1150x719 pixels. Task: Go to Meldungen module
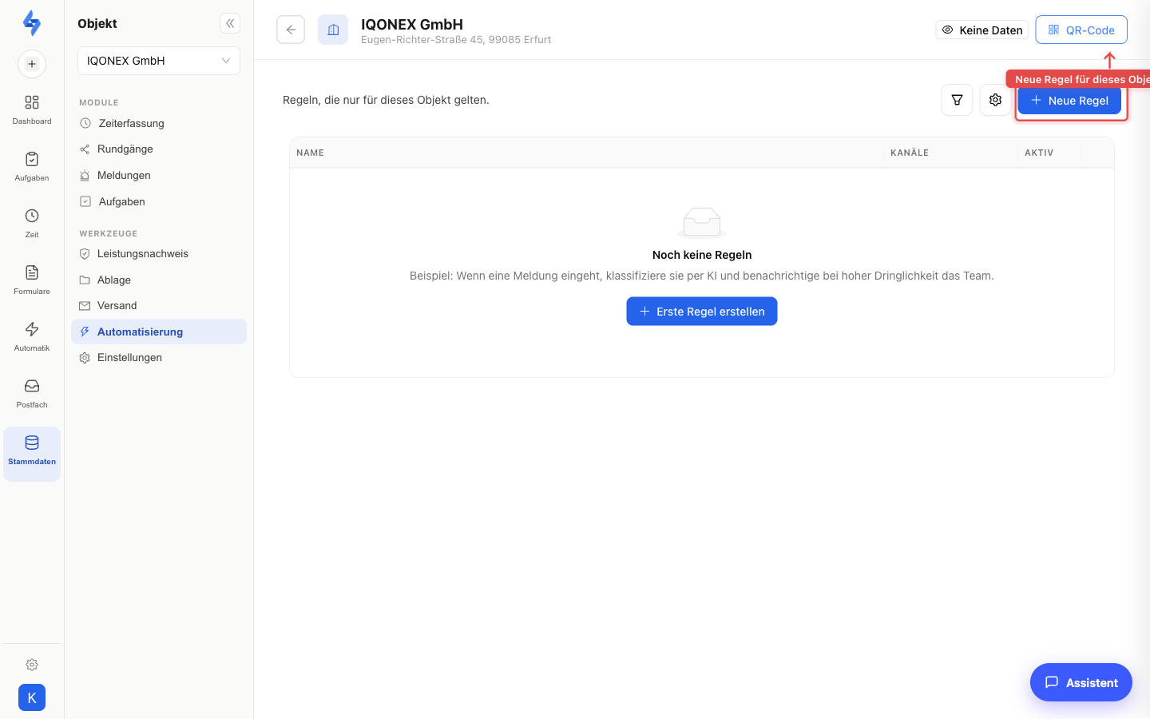[x=159, y=176]
